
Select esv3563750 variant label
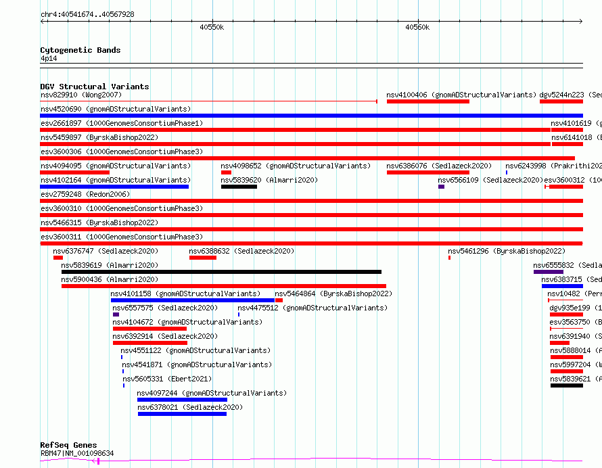576,322
